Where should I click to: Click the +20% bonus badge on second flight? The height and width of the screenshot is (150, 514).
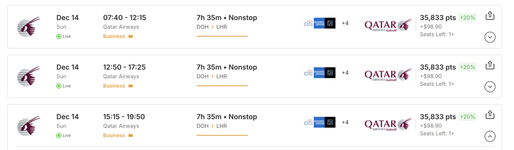click(x=467, y=67)
